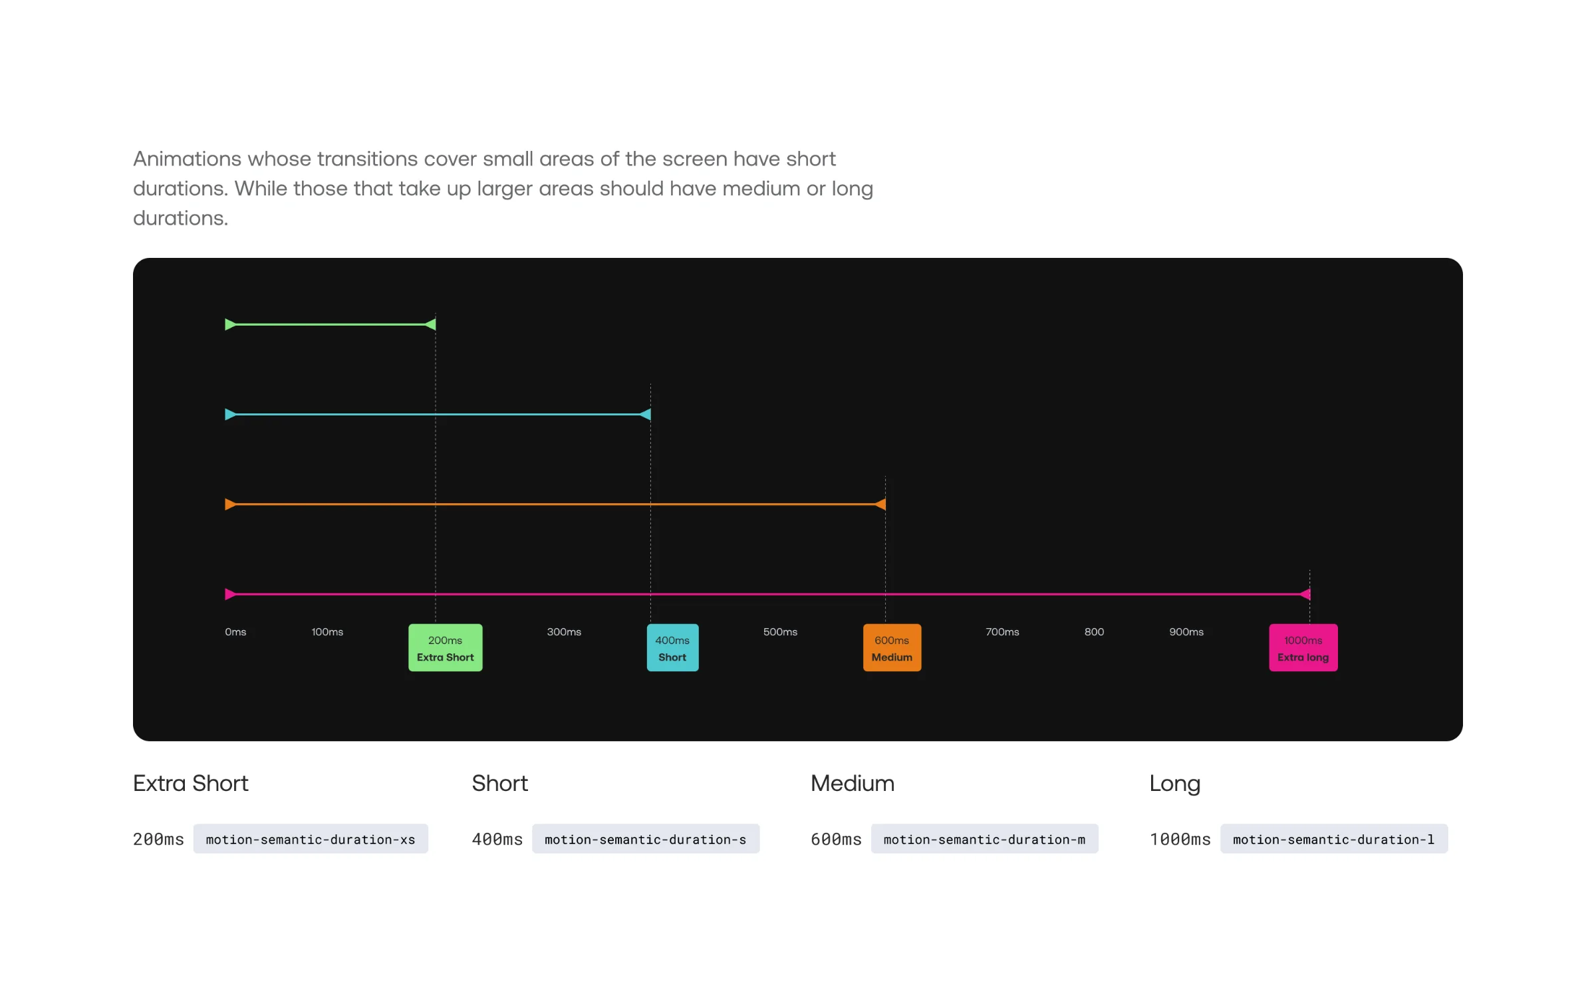Click the 100ms axis label
The image size is (1596, 997).
[x=327, y=631]
